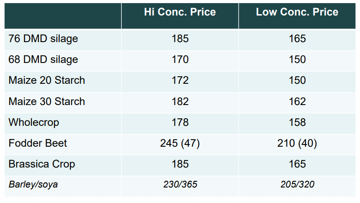
Task: Click the 178 Wholecrop price cell
Action: (x=180, y=122)
